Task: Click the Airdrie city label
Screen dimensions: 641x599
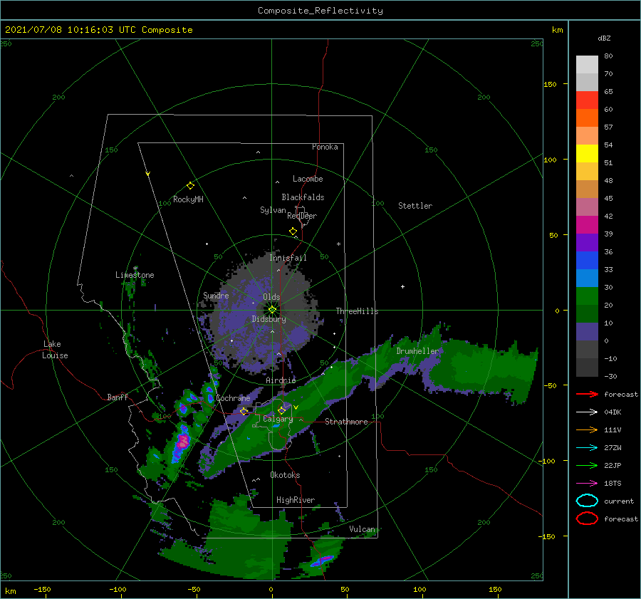Action: [x=281, y=380]
